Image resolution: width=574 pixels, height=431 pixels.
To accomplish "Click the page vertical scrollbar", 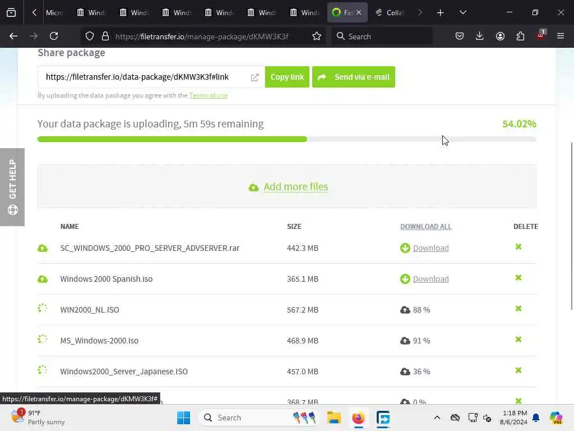I will [571, 226].
